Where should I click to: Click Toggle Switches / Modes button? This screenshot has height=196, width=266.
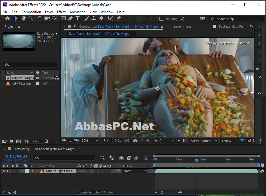click(x=96, y=192)
